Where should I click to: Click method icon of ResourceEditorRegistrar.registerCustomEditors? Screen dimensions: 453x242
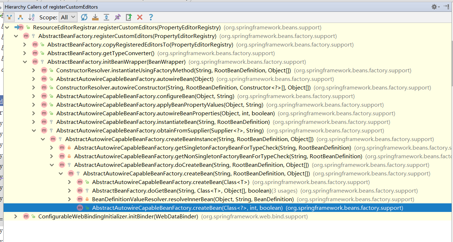point(21,28)
